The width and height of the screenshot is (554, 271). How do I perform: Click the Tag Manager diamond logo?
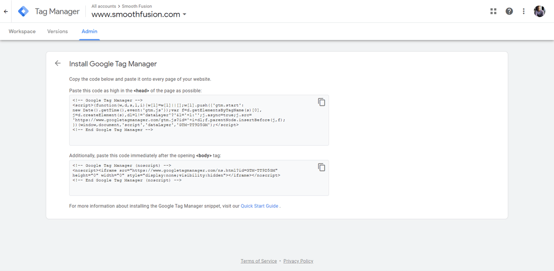pyautogui.click(x=23, y=12)
